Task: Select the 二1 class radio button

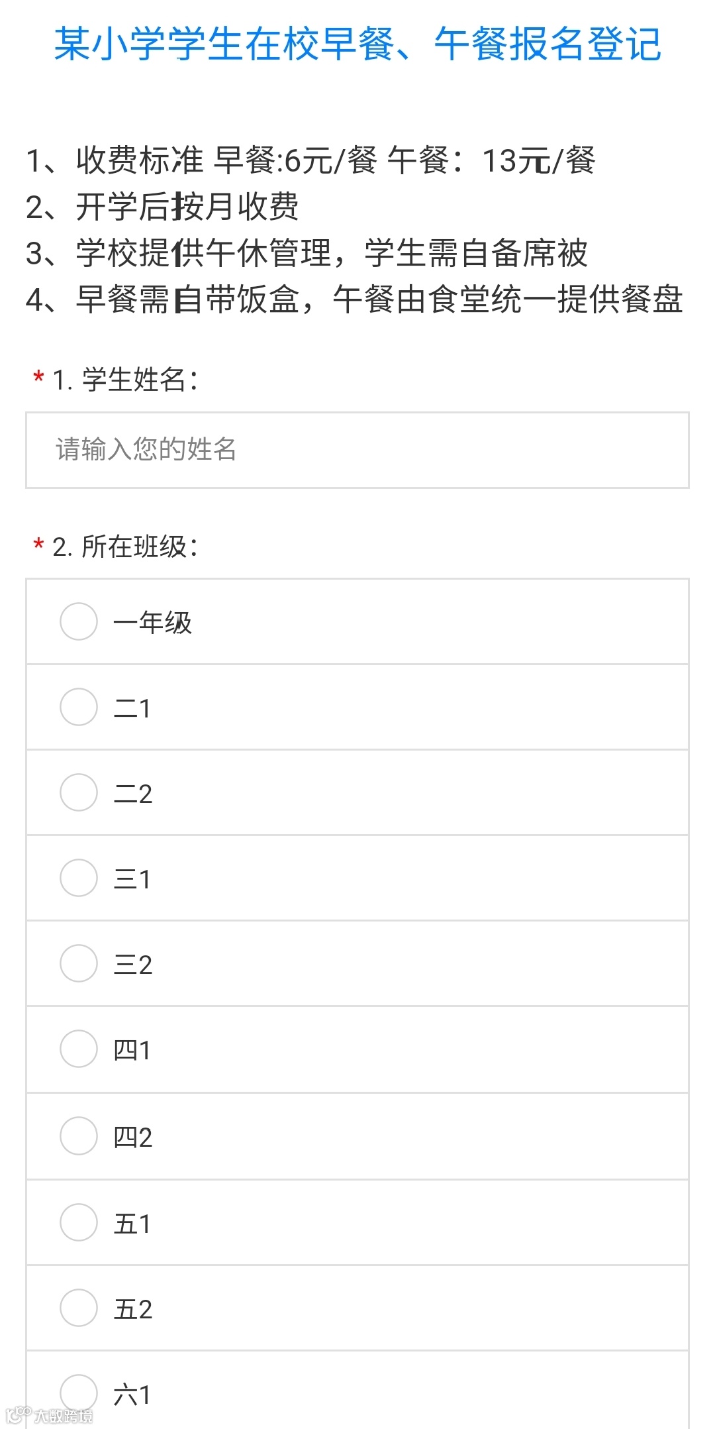Action: 79,707
